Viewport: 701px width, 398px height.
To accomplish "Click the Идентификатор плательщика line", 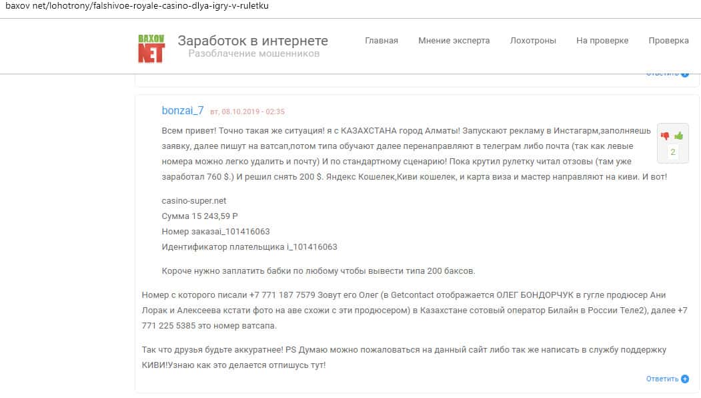I will tap(249, 246).
